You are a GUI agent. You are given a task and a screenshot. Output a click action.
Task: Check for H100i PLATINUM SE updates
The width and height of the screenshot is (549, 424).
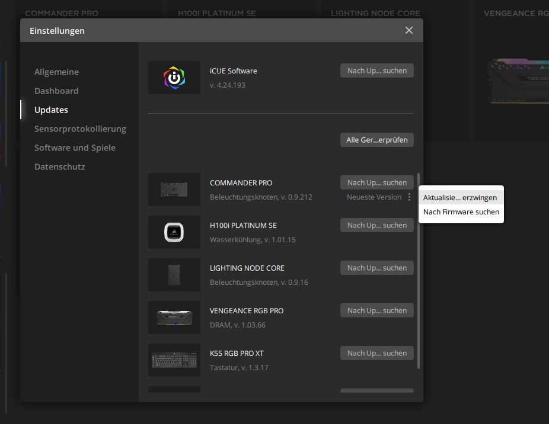pyautogui.click(x=376, y=225)
